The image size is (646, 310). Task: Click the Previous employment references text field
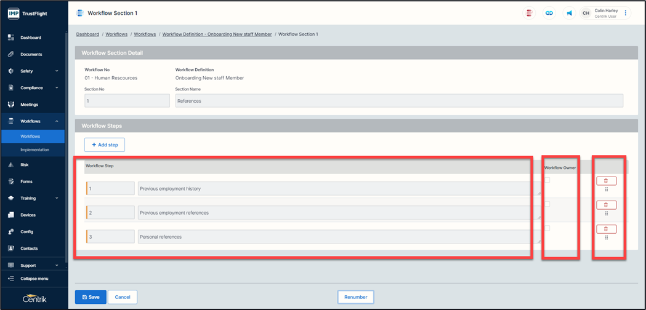(x=339, y=212)
